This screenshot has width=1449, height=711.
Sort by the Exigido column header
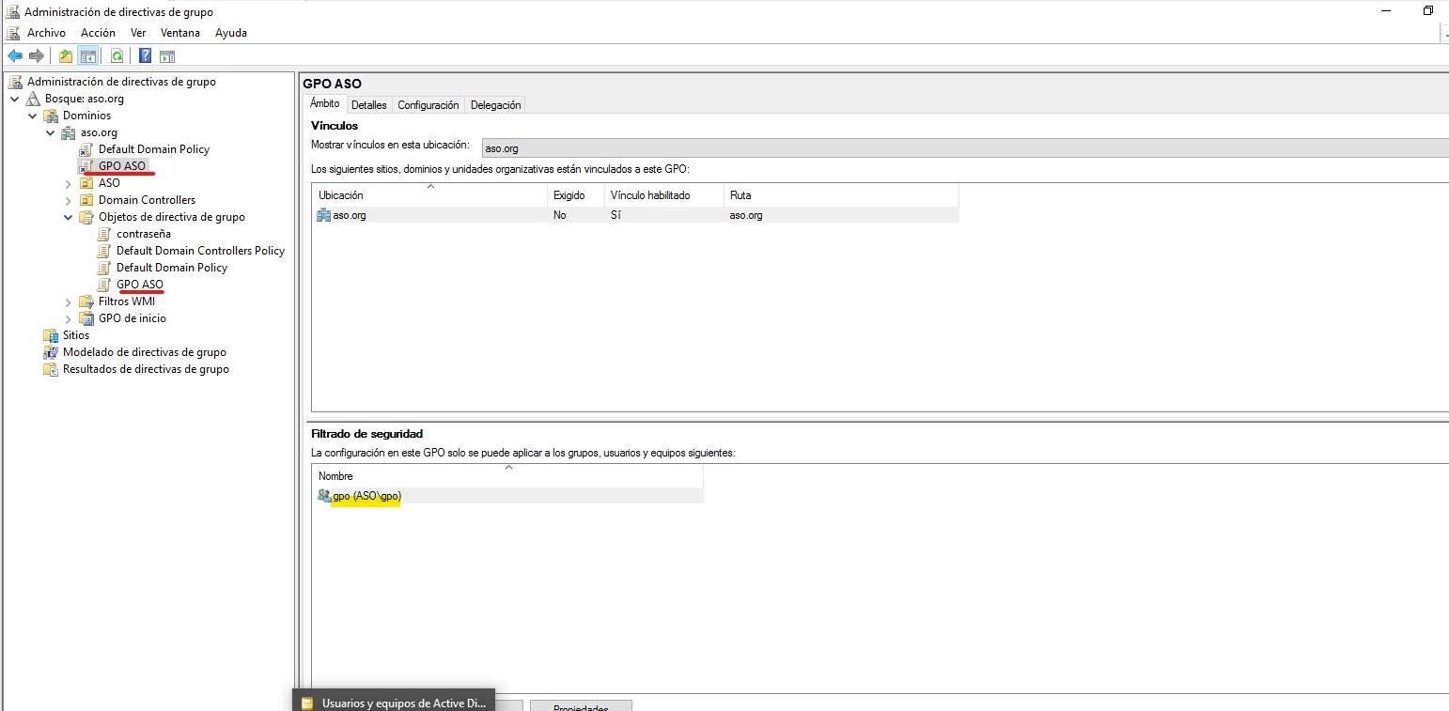pos(576,195)
